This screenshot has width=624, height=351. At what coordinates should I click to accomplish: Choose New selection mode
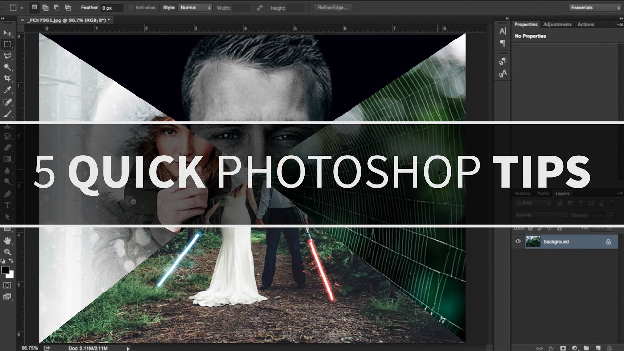point(35,8)
